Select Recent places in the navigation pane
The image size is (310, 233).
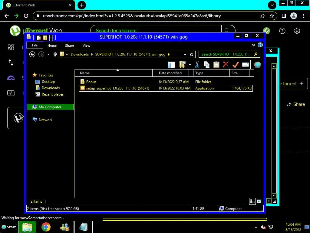53,94
